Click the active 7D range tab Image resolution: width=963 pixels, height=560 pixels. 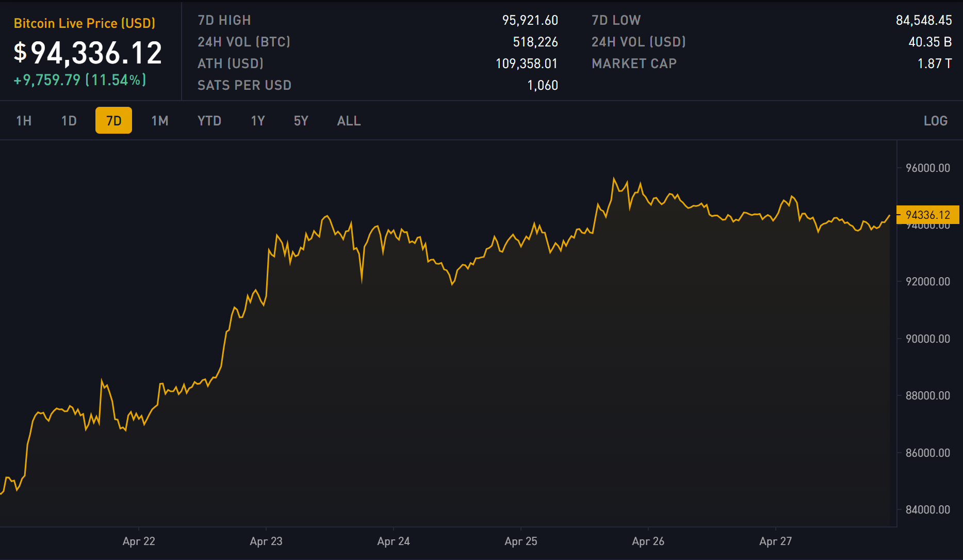[113, 121]
